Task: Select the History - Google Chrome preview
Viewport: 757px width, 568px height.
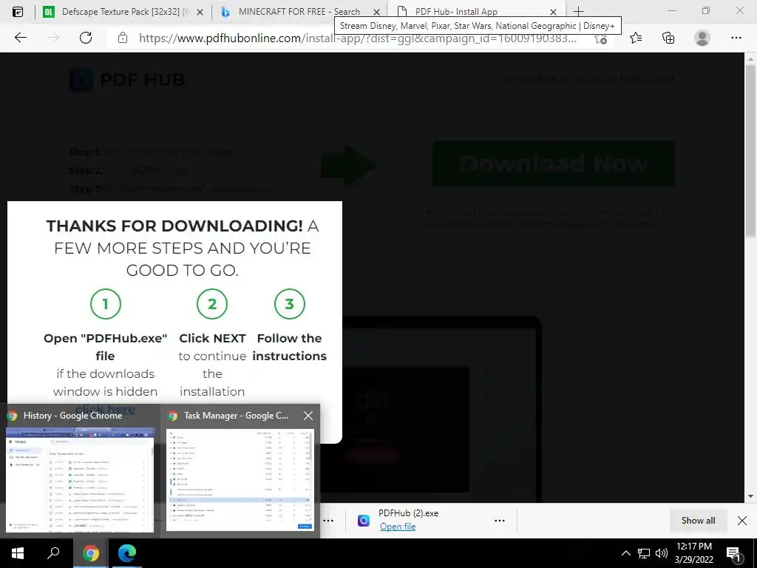Action: point(80,471)
